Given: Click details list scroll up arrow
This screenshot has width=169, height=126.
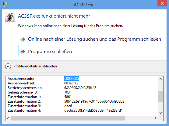Looking at the screenshot, I should coord(160,79).
